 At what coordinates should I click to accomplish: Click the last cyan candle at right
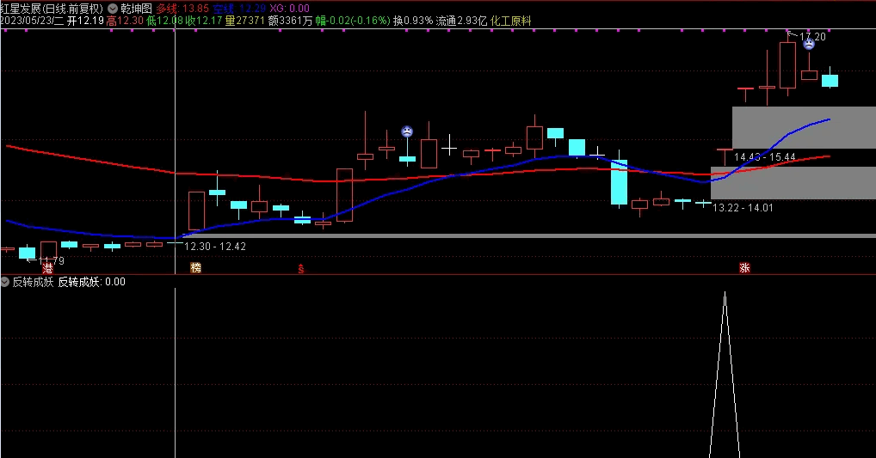pos(830,80)
